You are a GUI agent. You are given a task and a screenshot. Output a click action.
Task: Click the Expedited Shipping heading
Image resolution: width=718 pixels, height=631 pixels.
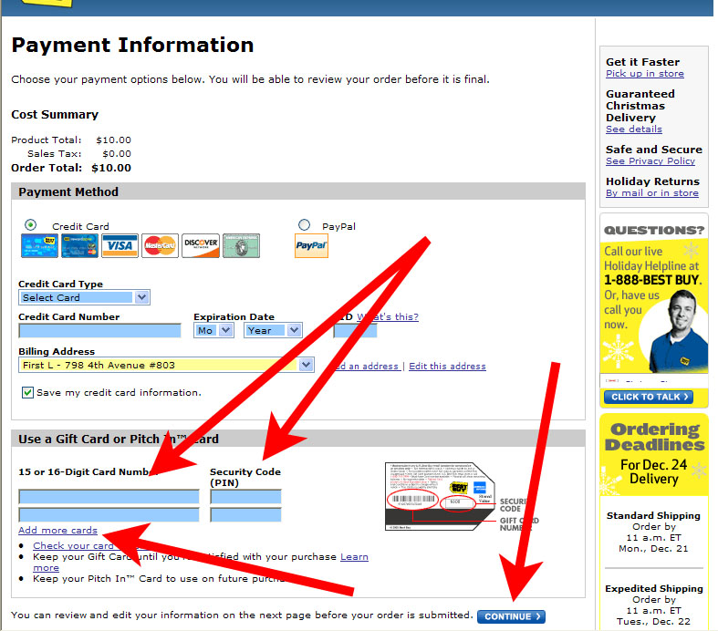point(654,588)
